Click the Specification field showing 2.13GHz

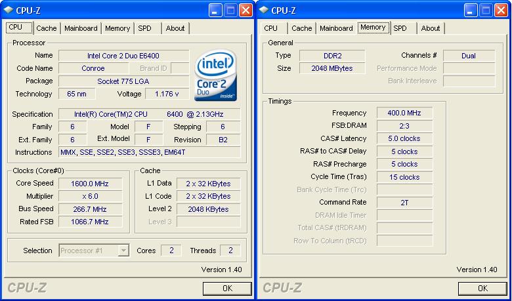click(x=149, y=114)
